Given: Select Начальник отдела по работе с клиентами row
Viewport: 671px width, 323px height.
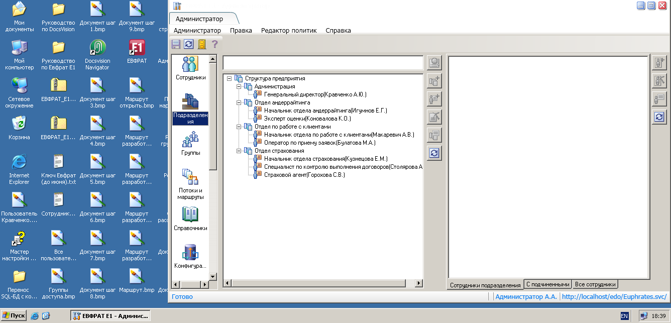Looking at the screenshot, I should coord(339,135).
